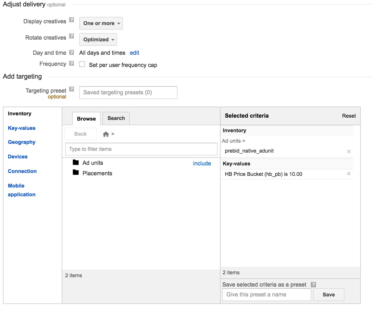373x311 pixels.
Task: Save the targeting preset
Action: tap(328, 294)
